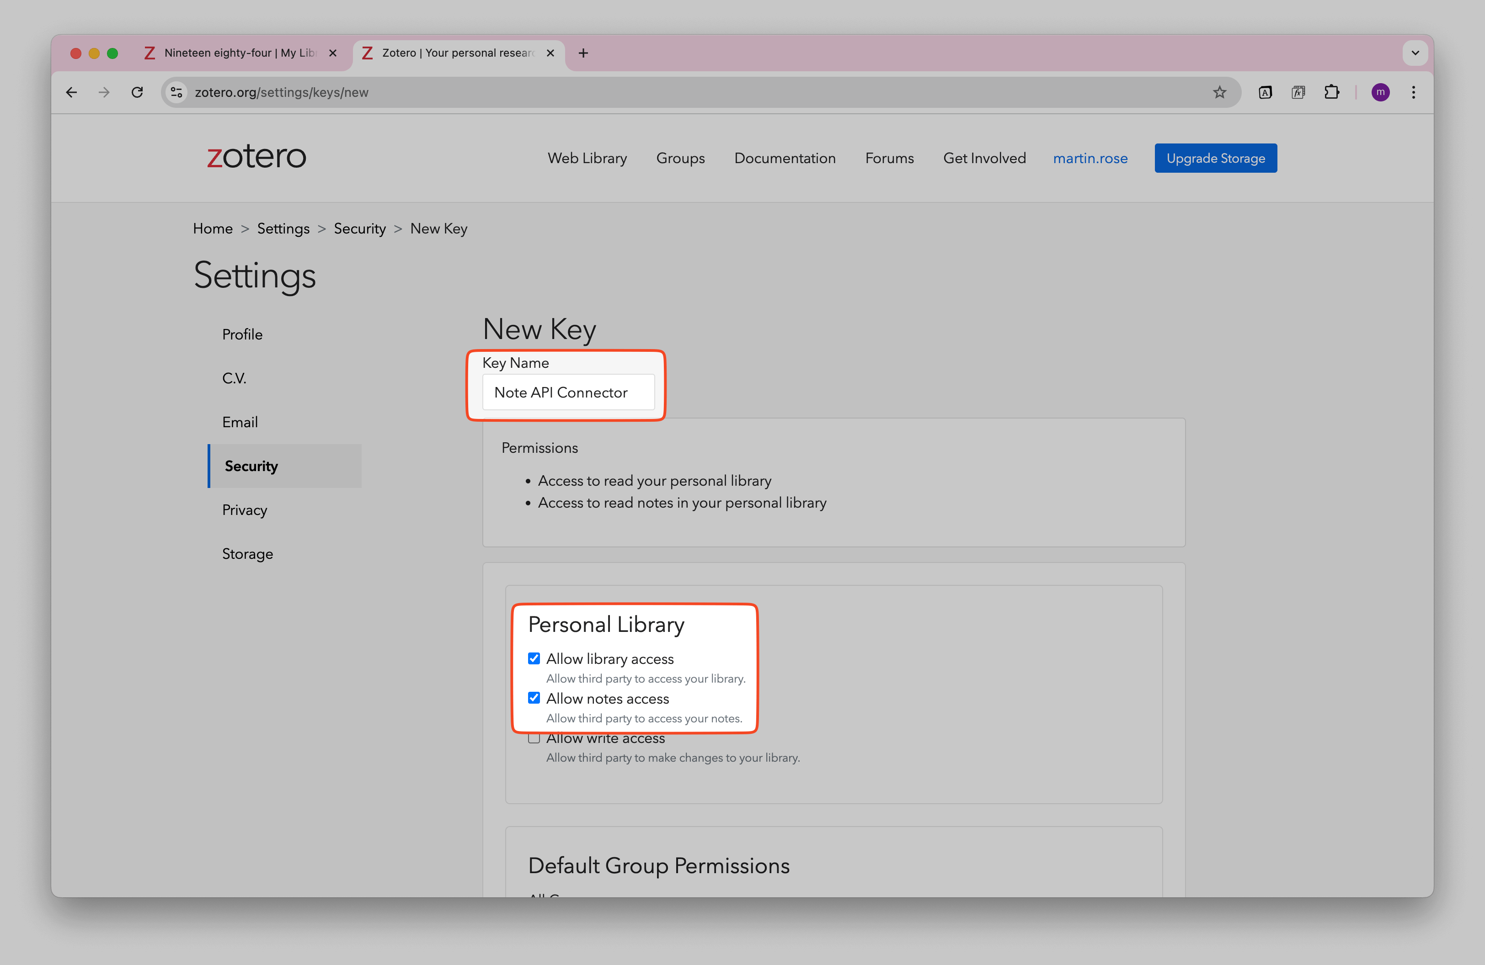The height and width of the screenshot is (965, 1485).
Task: Click the Upgrade Storage button
Action: pyautogui.click(x=1215, y=159)
